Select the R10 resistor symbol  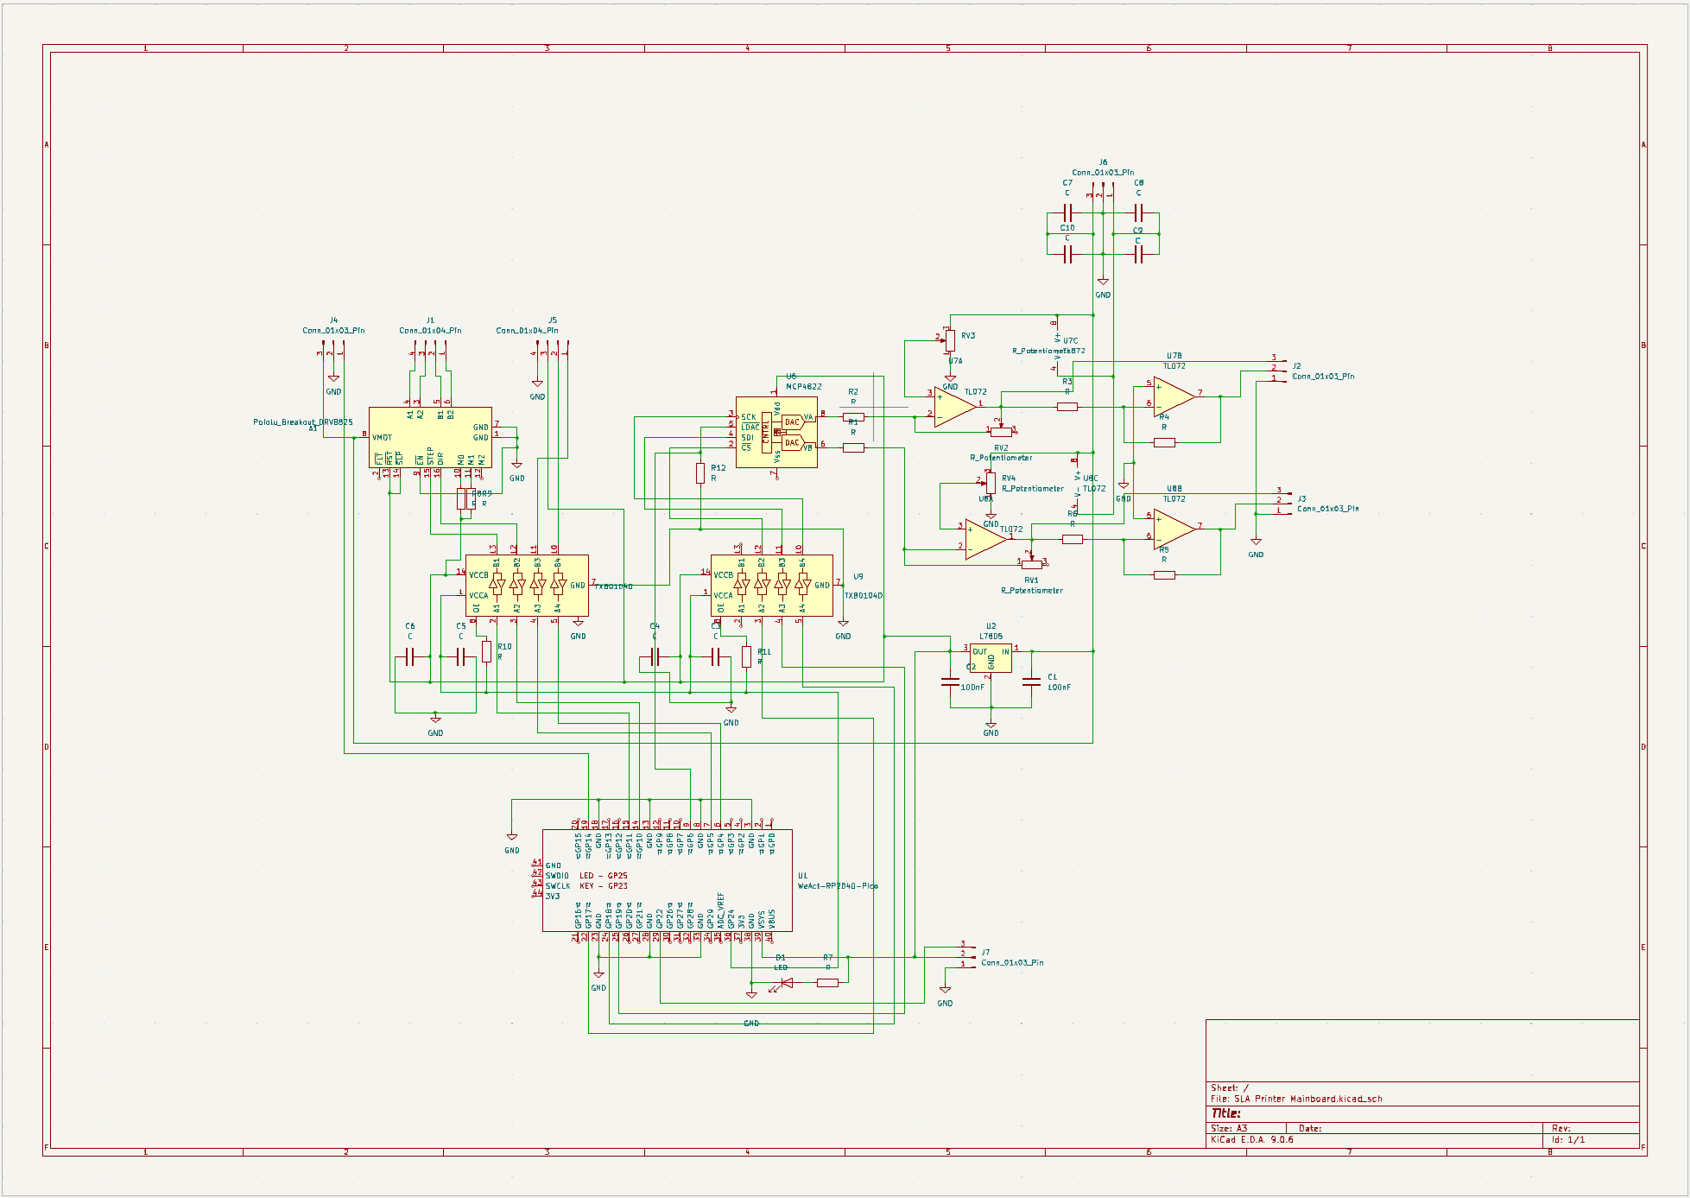click(x=487, y=652)
